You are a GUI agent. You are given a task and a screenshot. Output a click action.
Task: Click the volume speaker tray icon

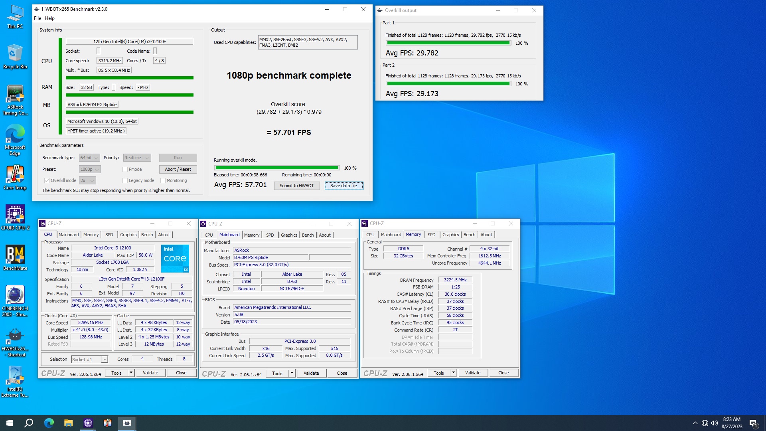click(715, 423)
